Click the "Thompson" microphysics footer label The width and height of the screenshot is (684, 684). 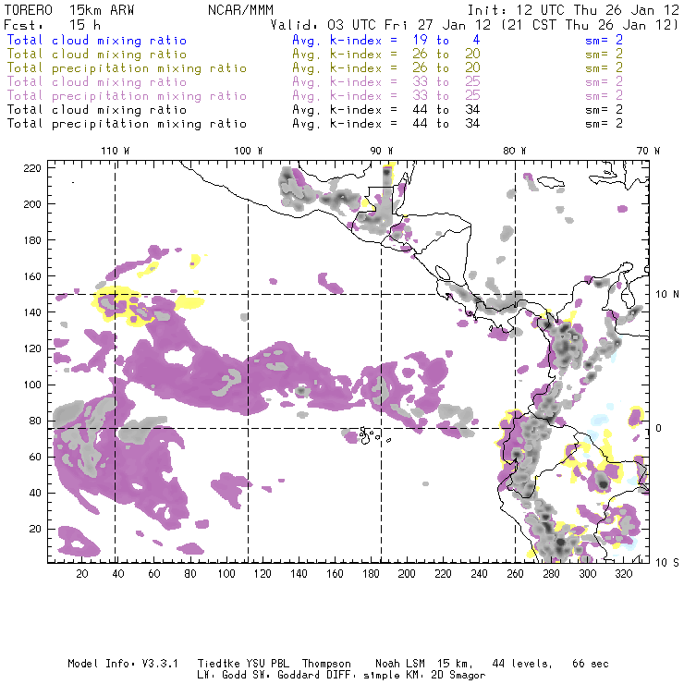point(326,664)
